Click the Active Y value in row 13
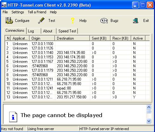The height and width of the screenshot is (132, 155). [134, 97]
